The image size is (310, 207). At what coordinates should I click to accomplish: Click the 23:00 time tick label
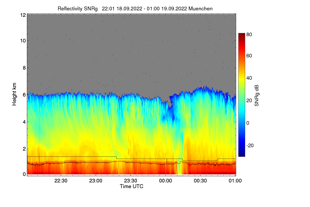point(96,181)
